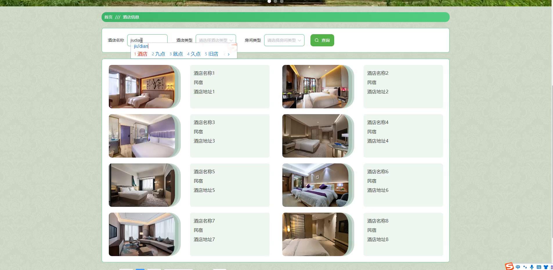This screenshot has width=553, height=270.
Task: Click the 房间类型 dropdown chevron arrow
Action: point(299,41)
